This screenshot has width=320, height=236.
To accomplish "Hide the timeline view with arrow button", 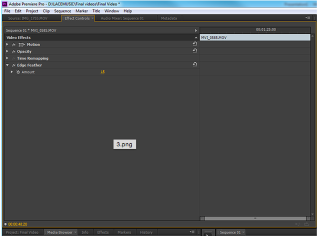I will coord(196,30).
